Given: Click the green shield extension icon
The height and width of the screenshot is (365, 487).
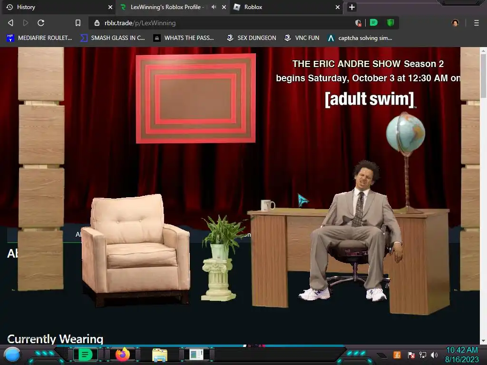Looking at the screenshot, I should pos(390,23).
